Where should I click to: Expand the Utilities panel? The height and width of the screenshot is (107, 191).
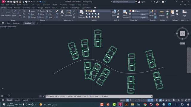(163, 20)
